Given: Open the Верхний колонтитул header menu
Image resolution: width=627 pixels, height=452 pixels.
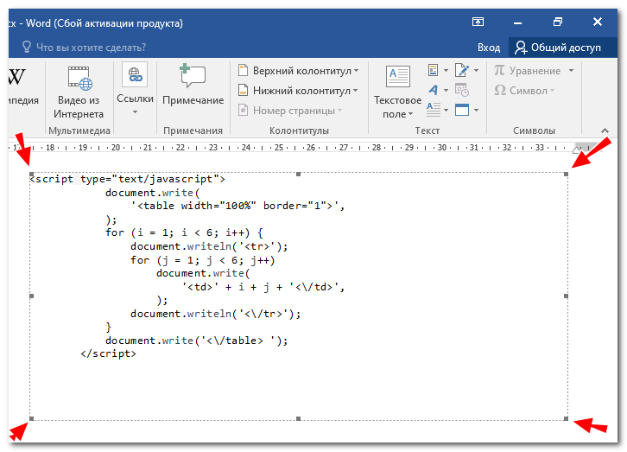Looking at the screenshot, I should click(x=298, y=71).
